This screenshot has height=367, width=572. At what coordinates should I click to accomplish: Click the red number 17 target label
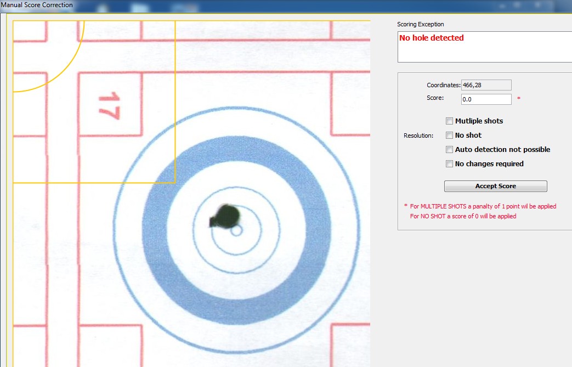[110, 106]
